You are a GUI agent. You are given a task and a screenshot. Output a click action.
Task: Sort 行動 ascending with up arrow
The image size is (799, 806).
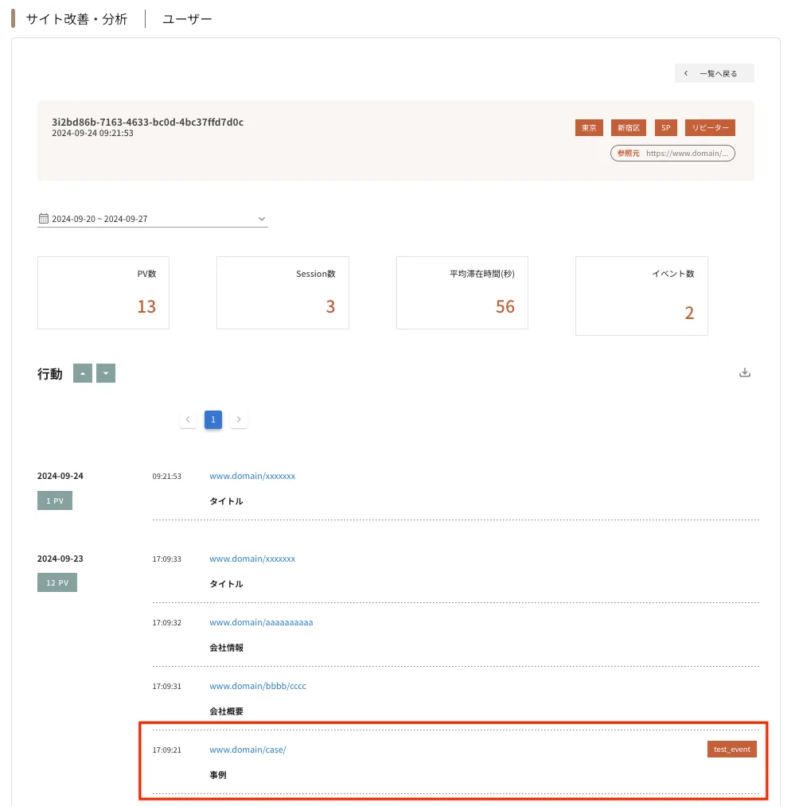[83, 373]
